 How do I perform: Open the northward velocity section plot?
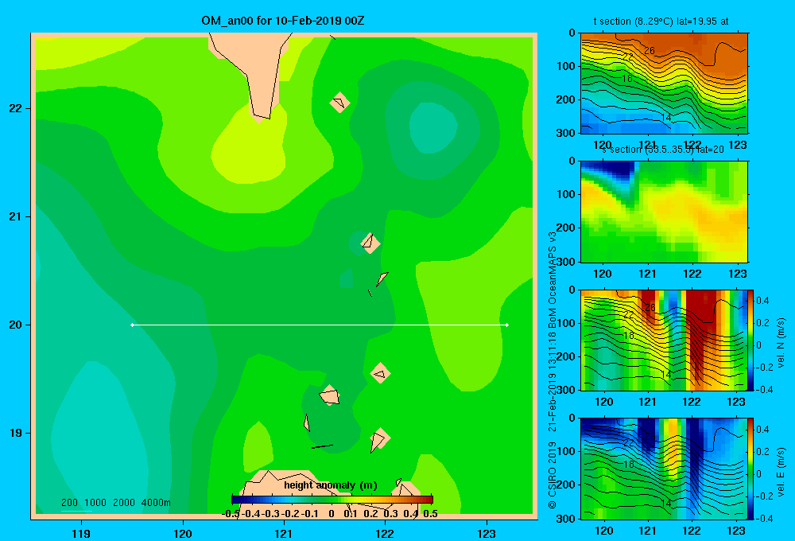click(x=664, y=340)
